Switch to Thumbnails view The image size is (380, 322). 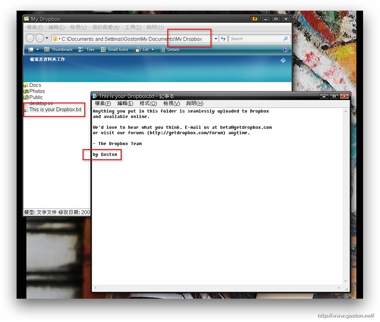[58, 50]
